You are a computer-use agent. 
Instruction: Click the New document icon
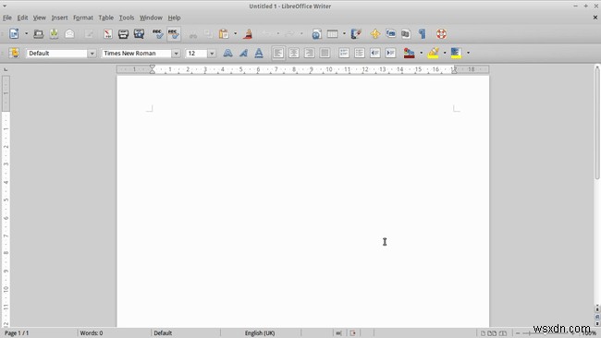point(14,33)
